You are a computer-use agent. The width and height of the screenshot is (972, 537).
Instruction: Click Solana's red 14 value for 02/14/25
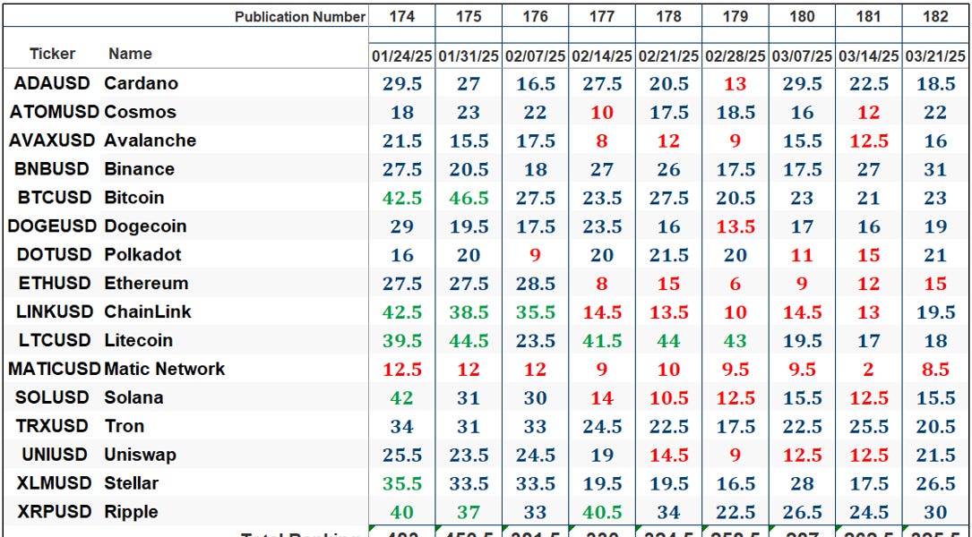click(602, 397)
